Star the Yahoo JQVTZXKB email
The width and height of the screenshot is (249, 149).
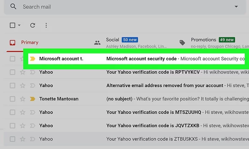23,126
